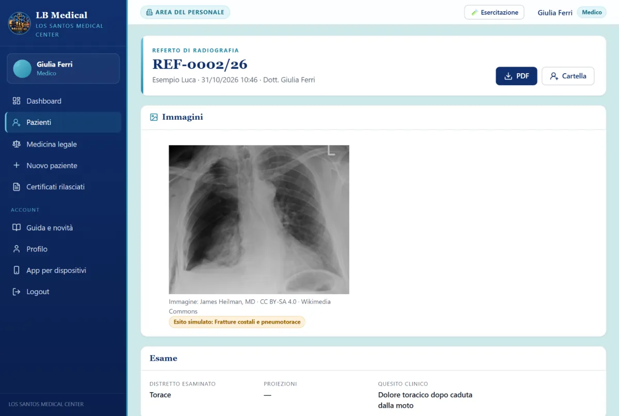Select Nuovo paziente in the sidebar
The height and width of the screenshot is (416, 619).
coord(63,165)
